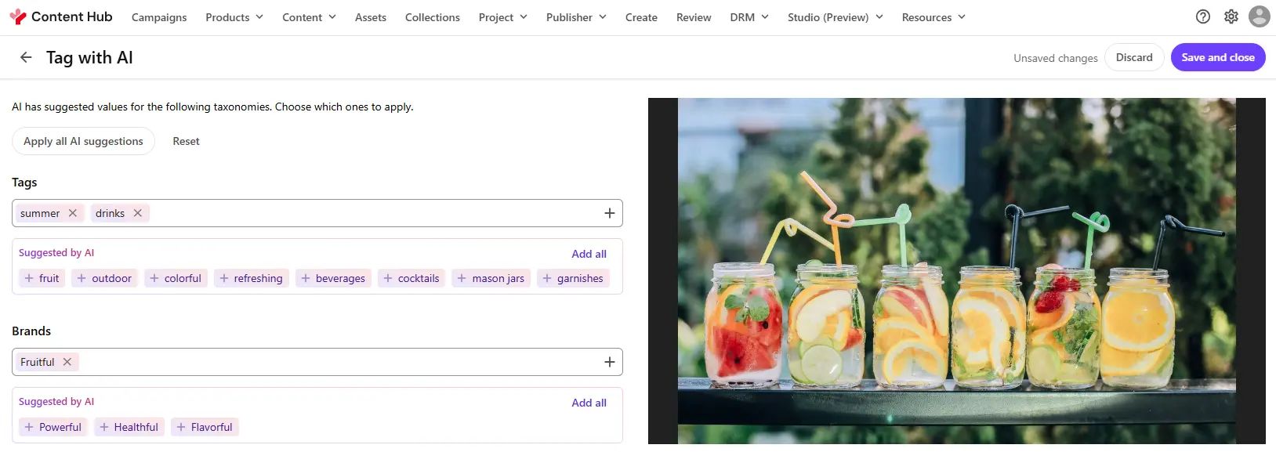1276x452 pixels.
Task: Add the suggested mason jars tag
Action: pyautogui.click(x=491, y=278)
